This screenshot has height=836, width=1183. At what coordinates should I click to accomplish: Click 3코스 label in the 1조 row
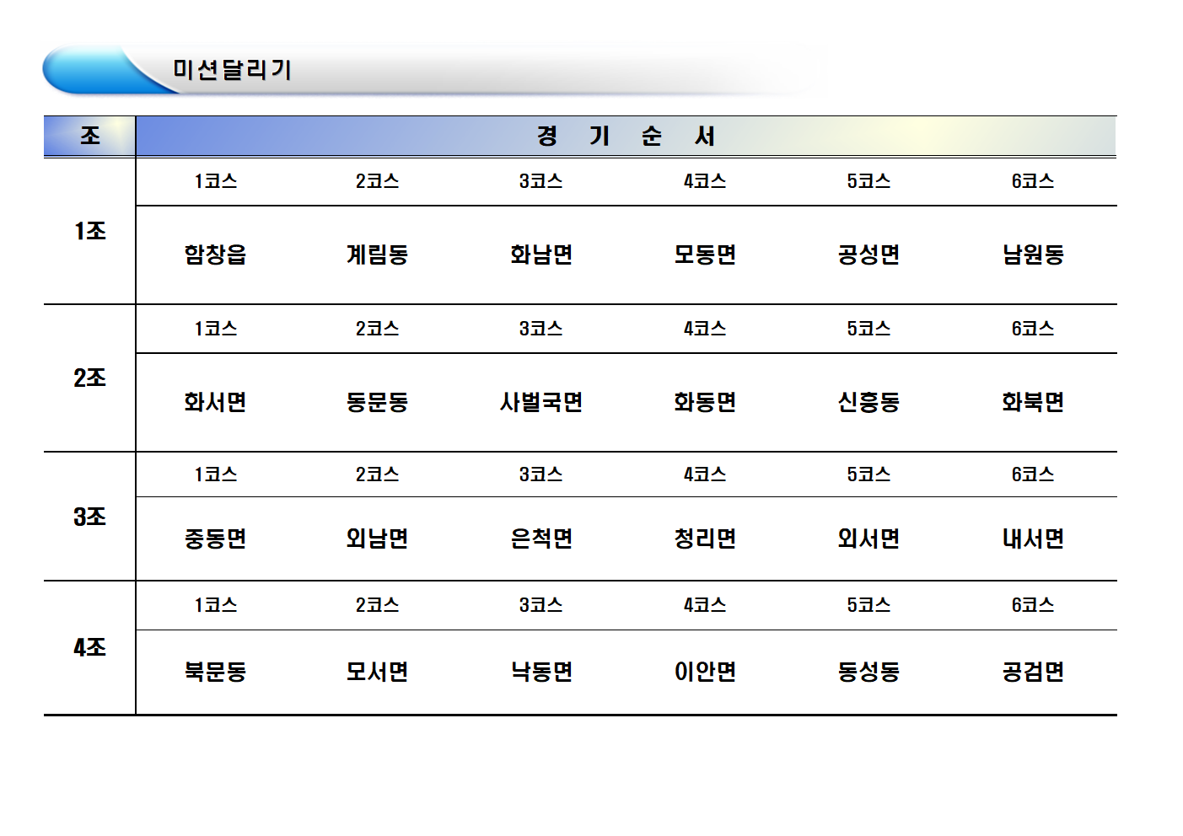(540, 181)
